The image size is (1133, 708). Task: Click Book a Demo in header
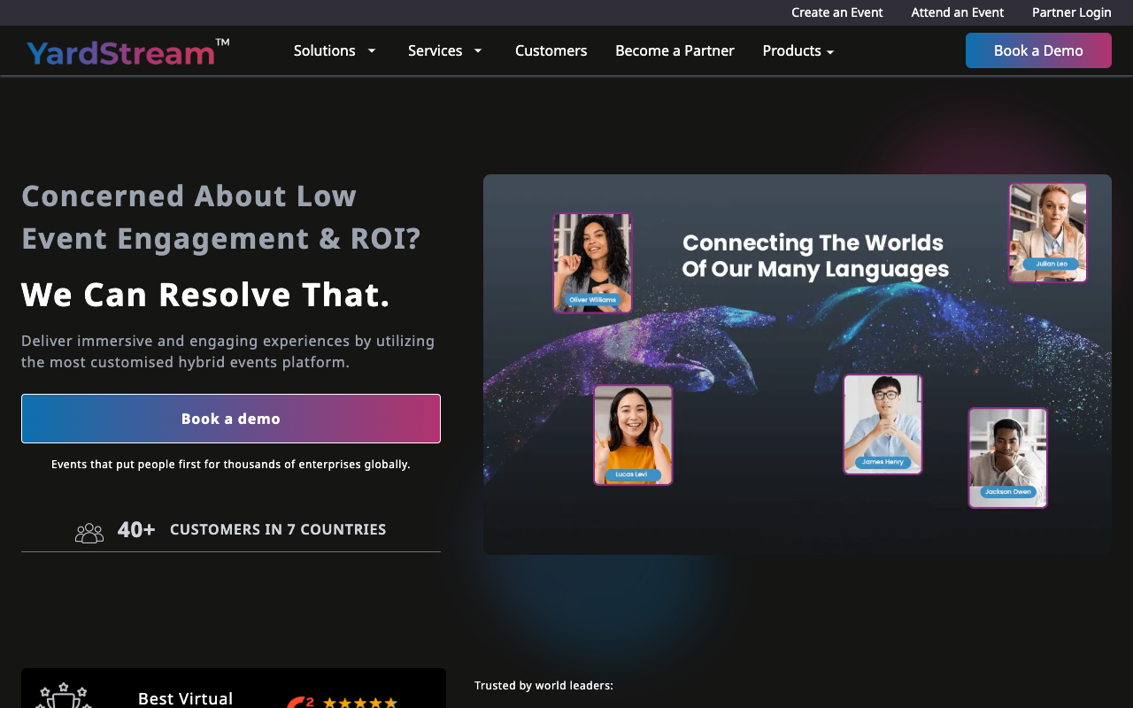click(1038, 50)
